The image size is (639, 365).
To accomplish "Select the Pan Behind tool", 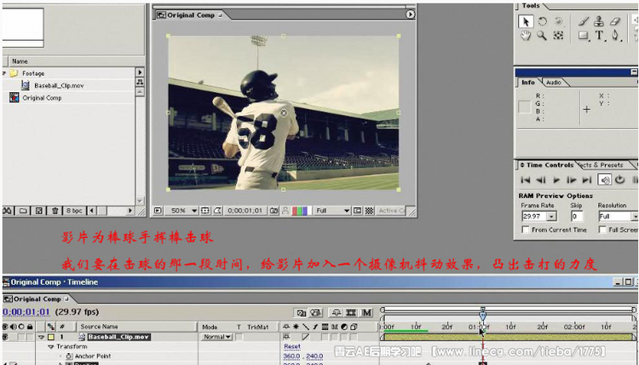I will pyautogui.click(x=558, y=36).
